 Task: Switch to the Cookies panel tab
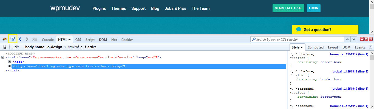pyautogui.click(x=127, y=40)
